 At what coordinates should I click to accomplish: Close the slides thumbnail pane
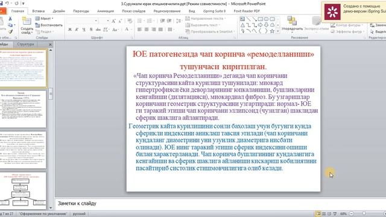click(50, 45)
